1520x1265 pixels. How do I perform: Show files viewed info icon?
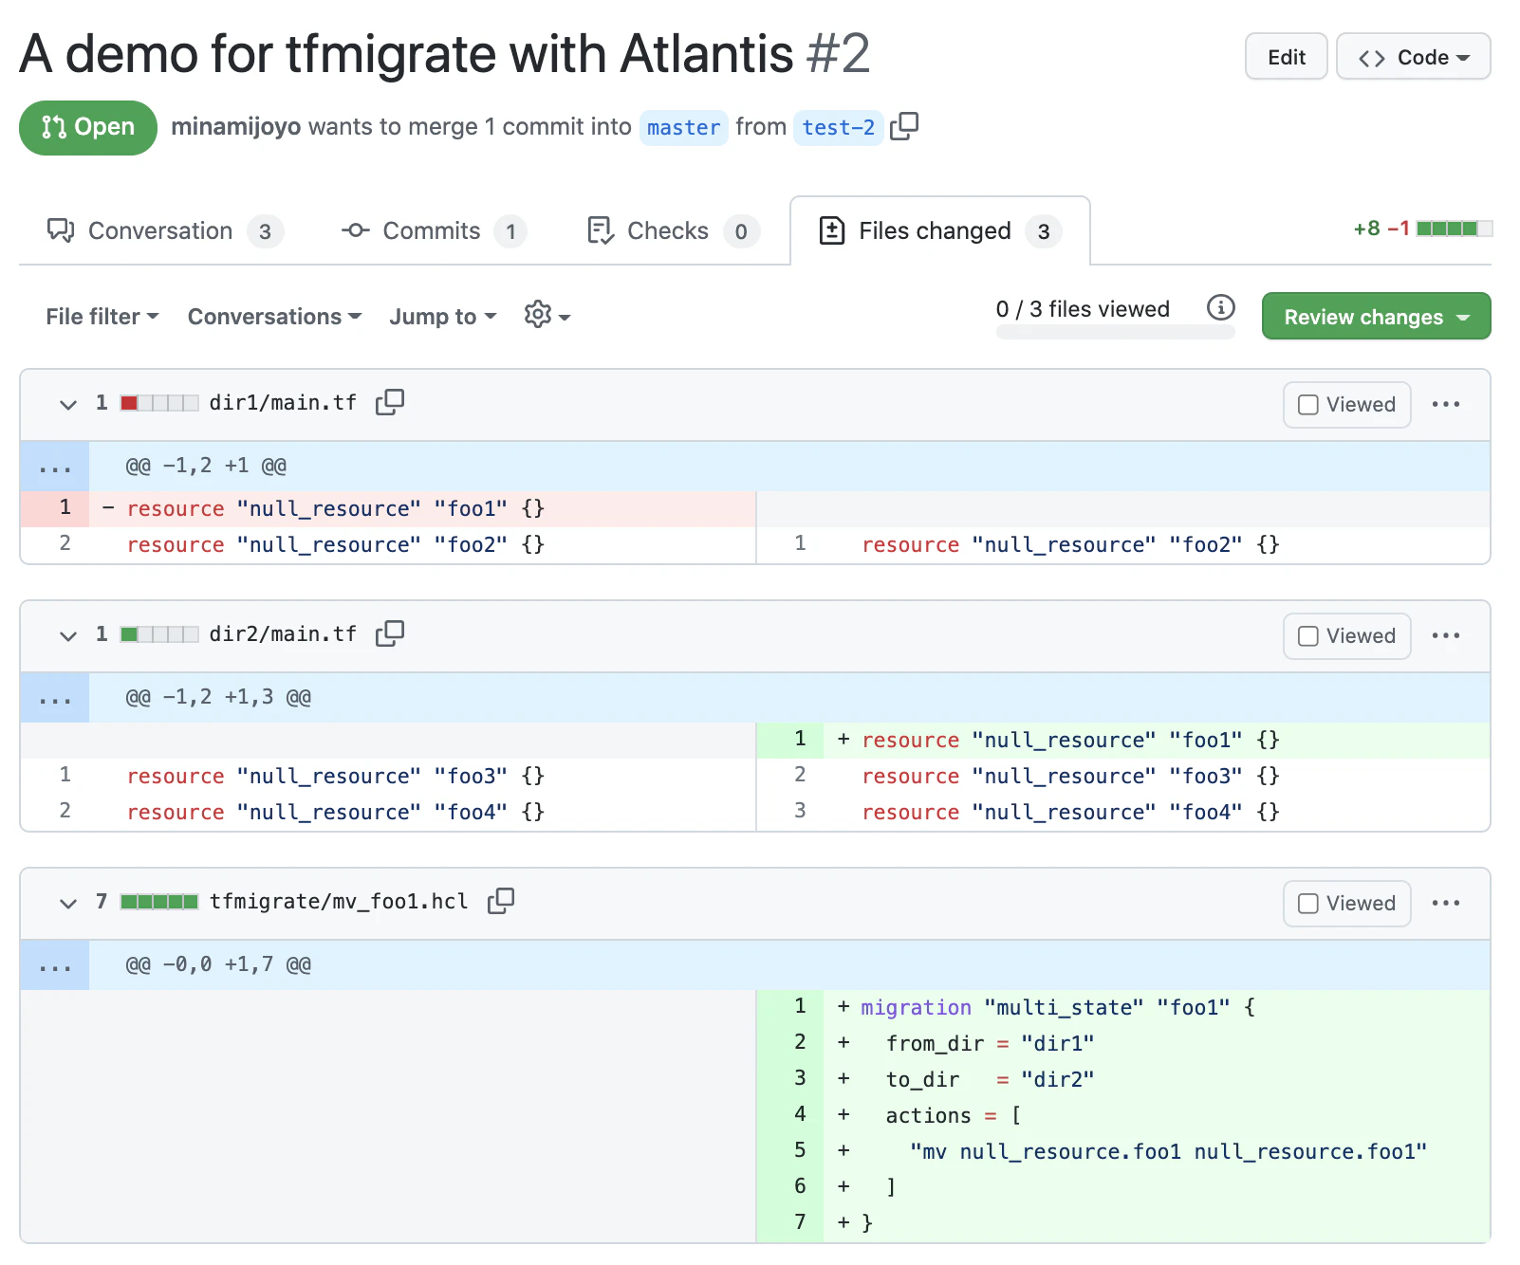pyautogui.click(x=1221, y=307)
